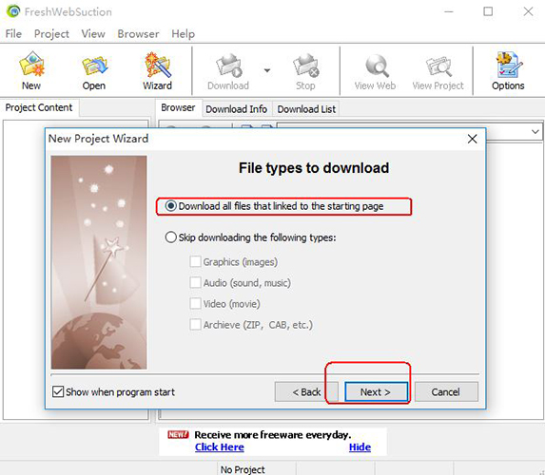This screenshot has width=545, height=475.
Task: Open a project with the Open icon
Action: tap(94, 71)
